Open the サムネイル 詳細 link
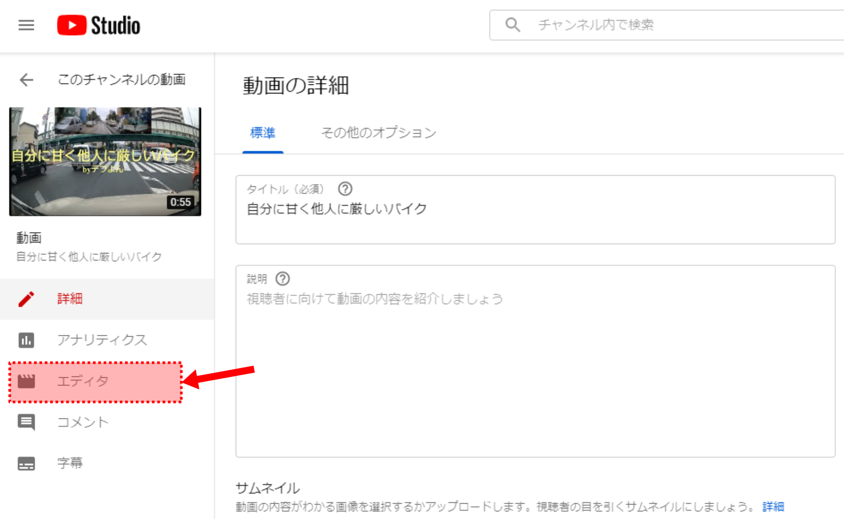 773,507
